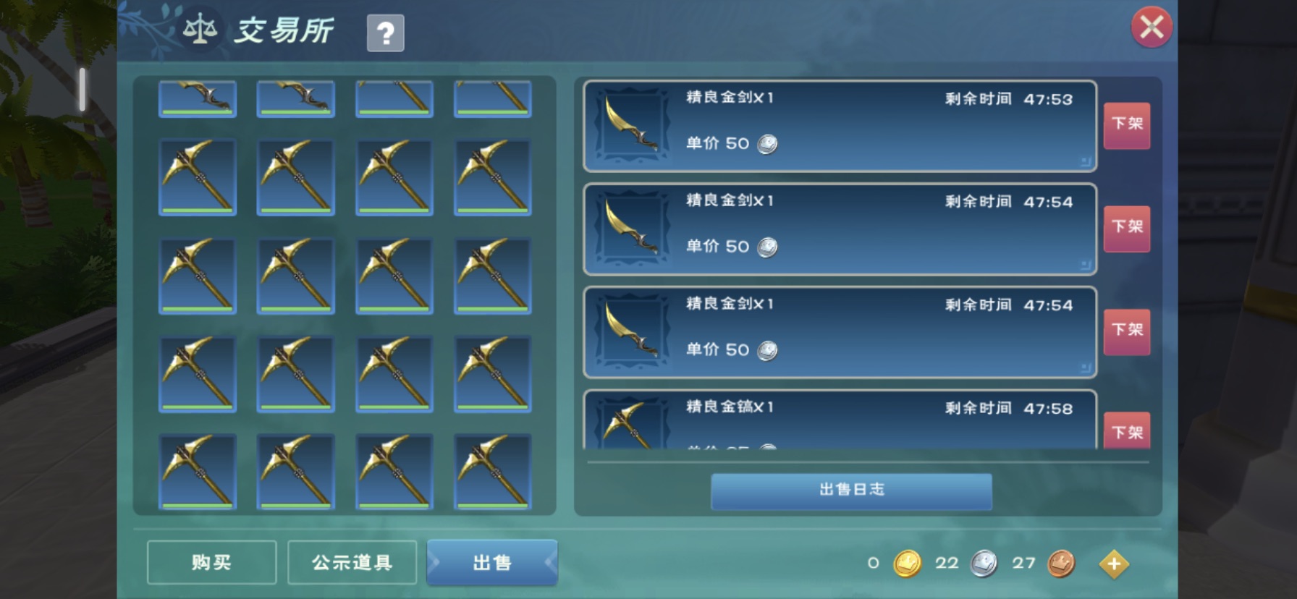Select first pickaxe in top full inventory row

[x=198, y=177]
